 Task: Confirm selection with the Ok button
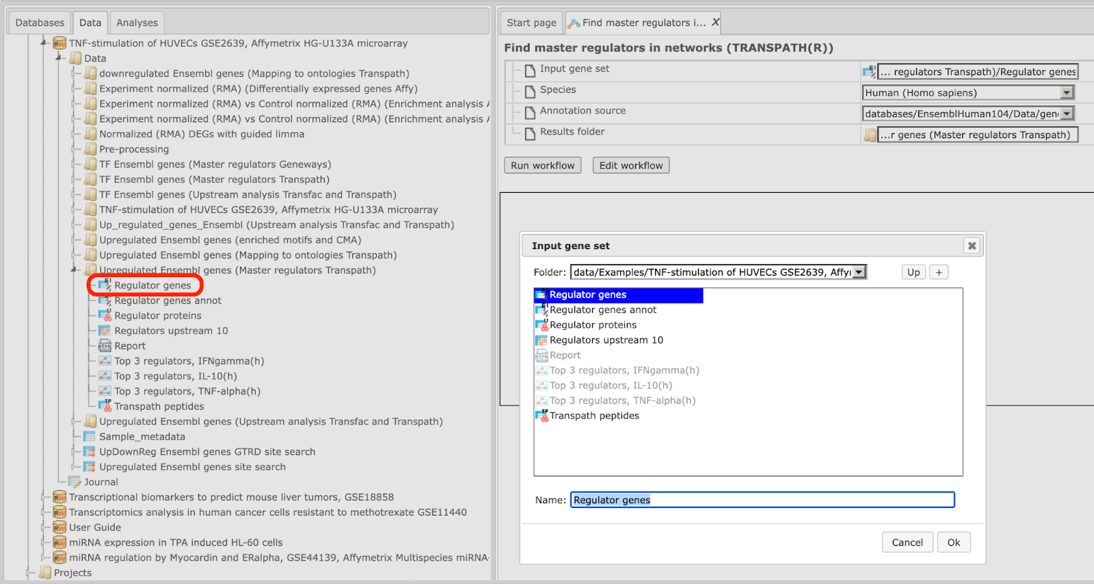pyautogui.click(x=954, y=542)
